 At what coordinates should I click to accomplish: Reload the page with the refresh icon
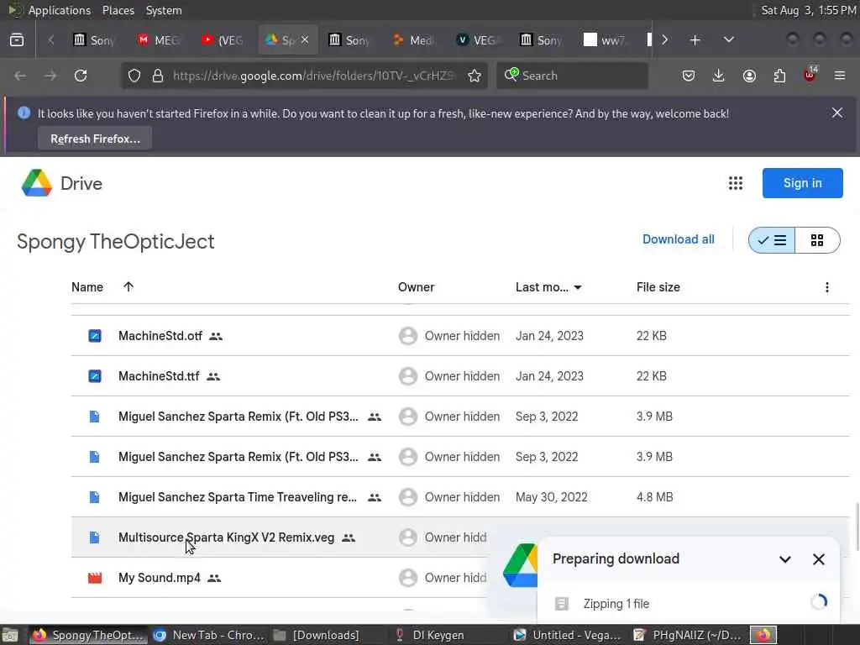[x=81, y=76]
